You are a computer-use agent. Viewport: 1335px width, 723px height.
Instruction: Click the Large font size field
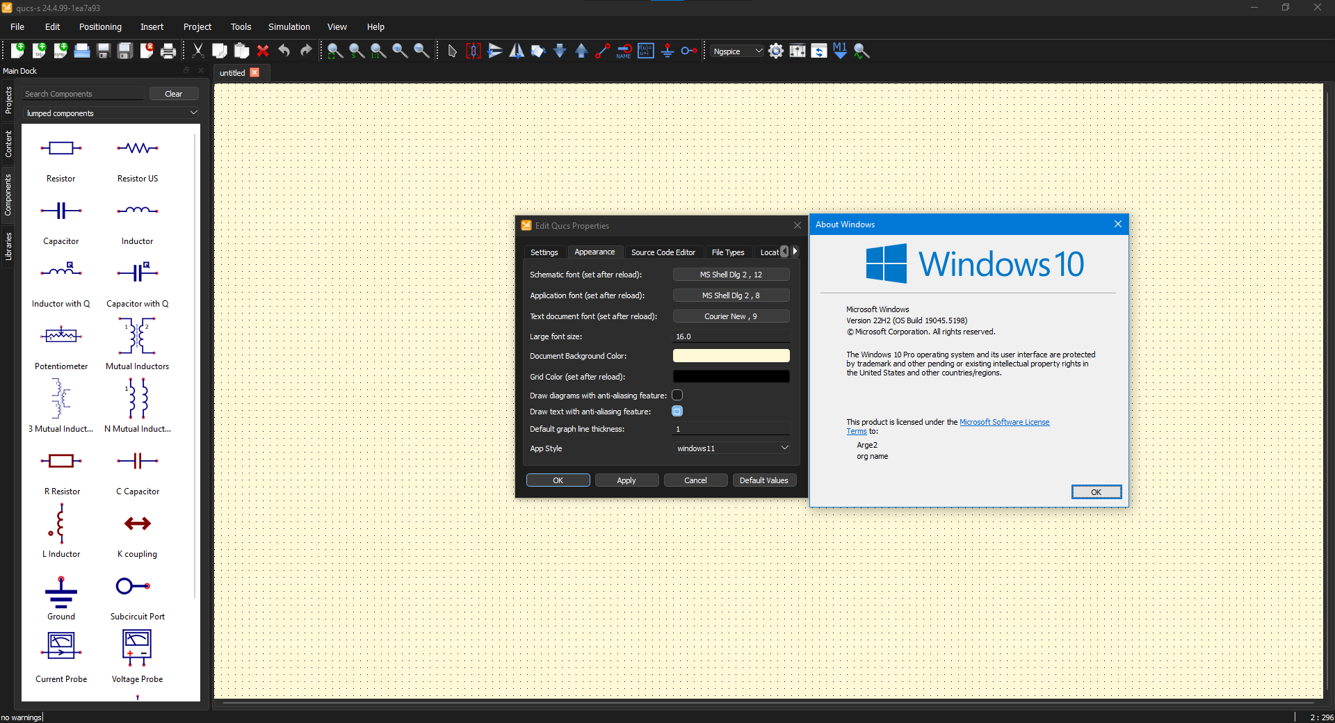pos(731,336)
